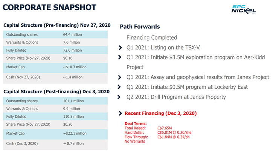Screen dimensions: 273x154
Task: Click the Total Raised C$7.65M line
Action: coord(148,128)
